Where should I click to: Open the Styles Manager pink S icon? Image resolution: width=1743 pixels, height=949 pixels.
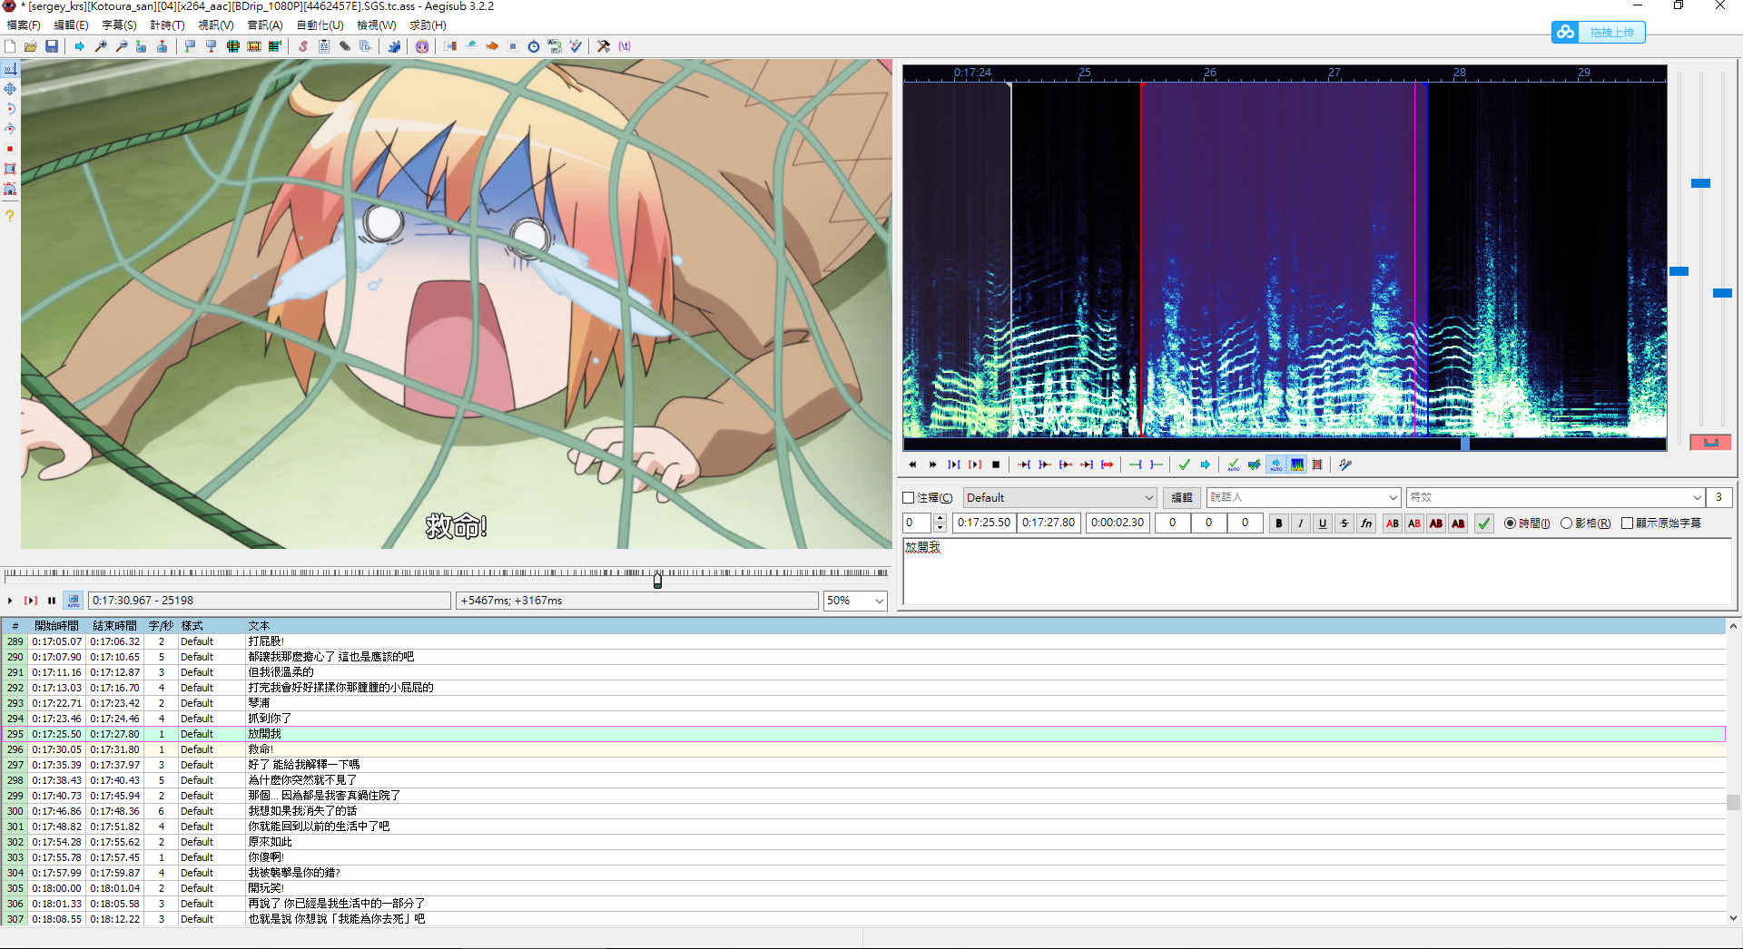point(303,46)
